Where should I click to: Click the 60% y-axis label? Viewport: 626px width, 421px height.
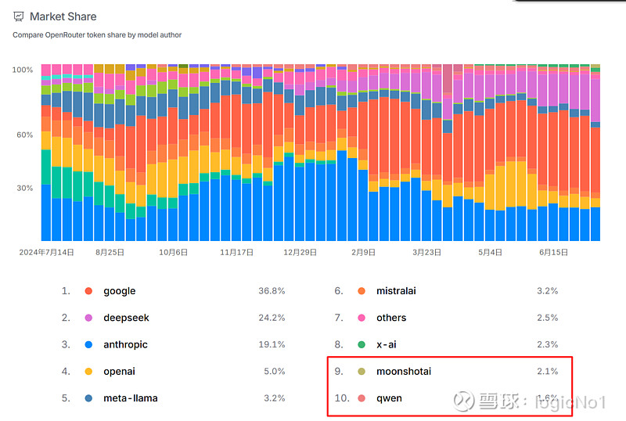point(25,135)
